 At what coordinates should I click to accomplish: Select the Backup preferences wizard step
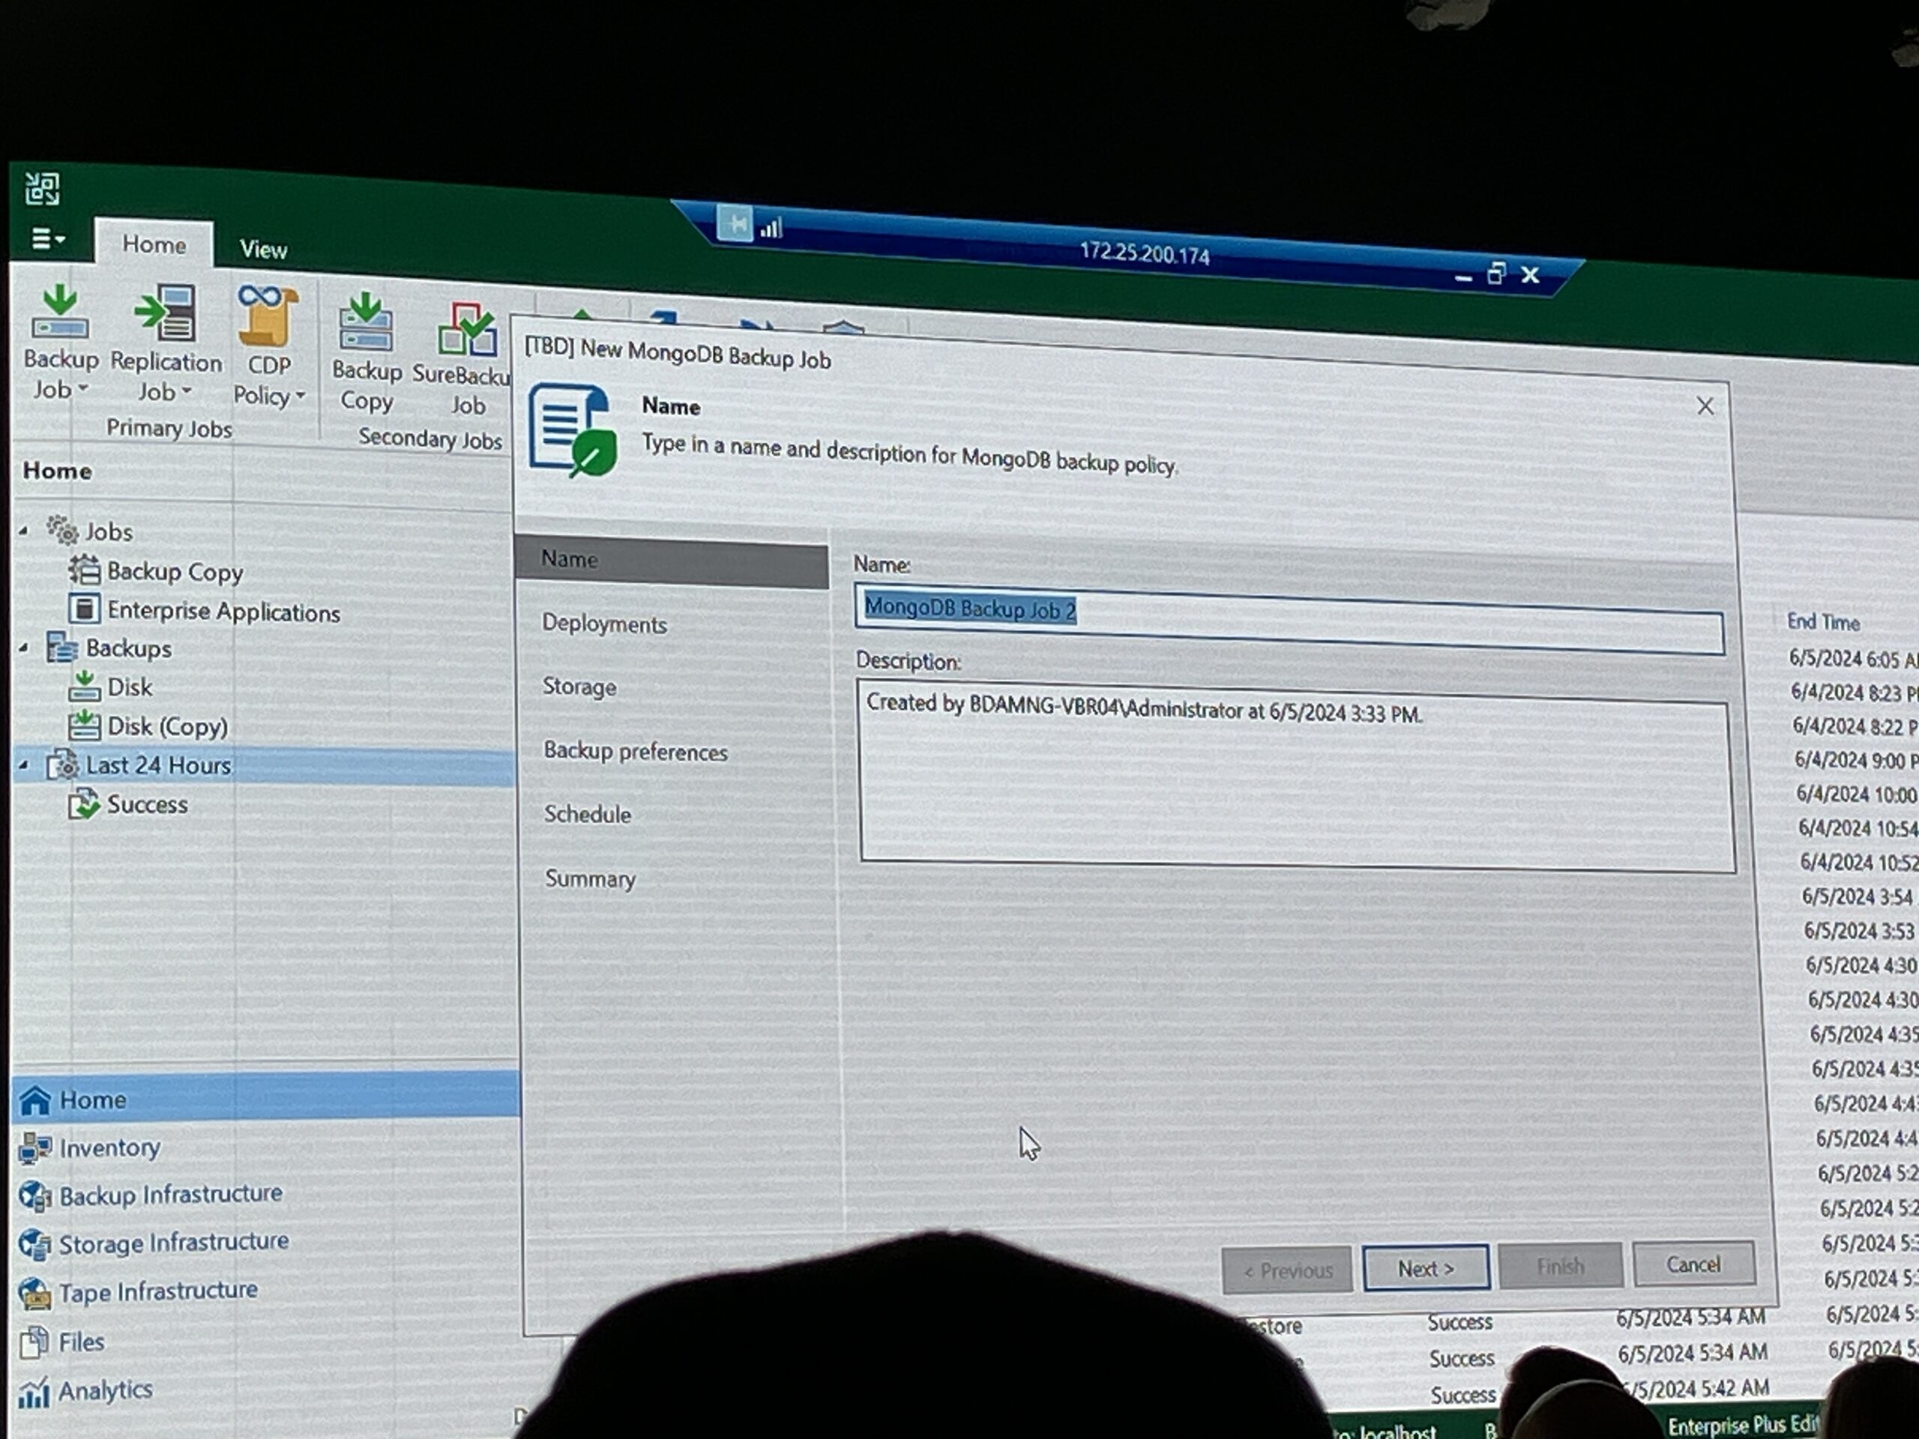click(x=635, y=751)
